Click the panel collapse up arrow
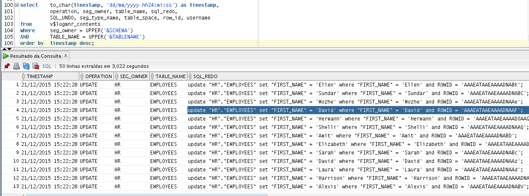 pyautogui.click(x=5, y=49)
